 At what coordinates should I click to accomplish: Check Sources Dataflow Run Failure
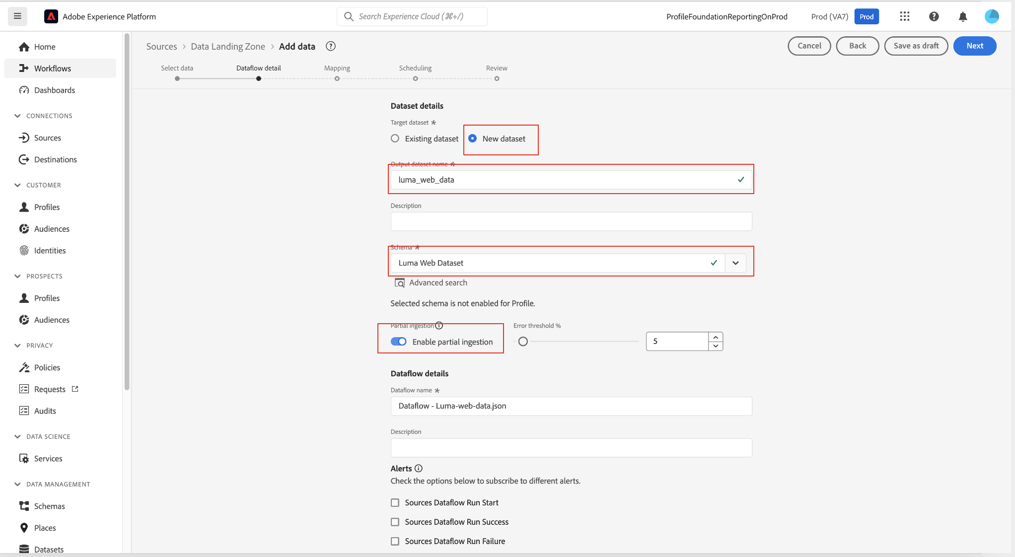click(x=395, y=541)
